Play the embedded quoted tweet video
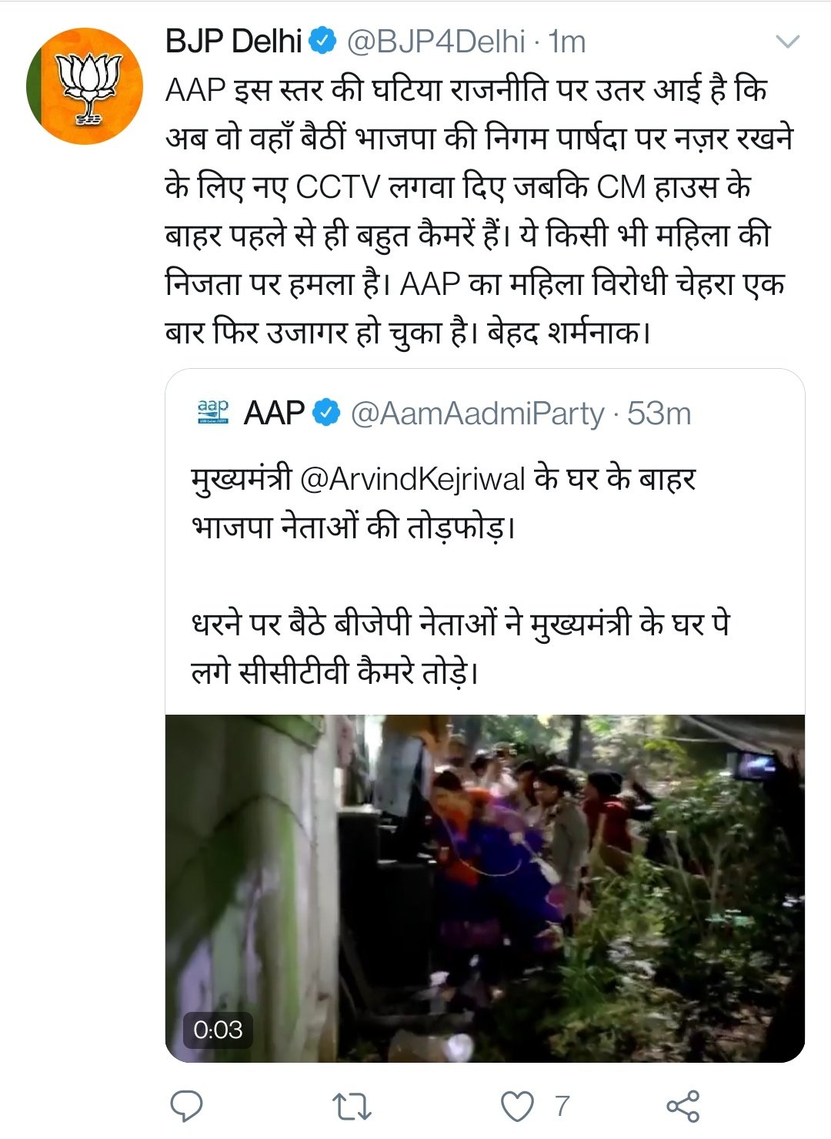Viewport: 831px width, 1139px height. [x=485, y=888]
